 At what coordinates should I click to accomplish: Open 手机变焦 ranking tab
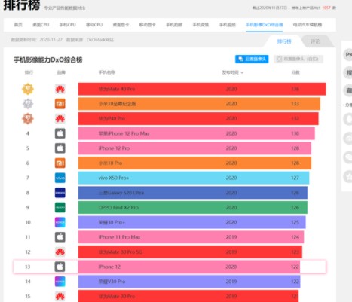tap(200, 25)
